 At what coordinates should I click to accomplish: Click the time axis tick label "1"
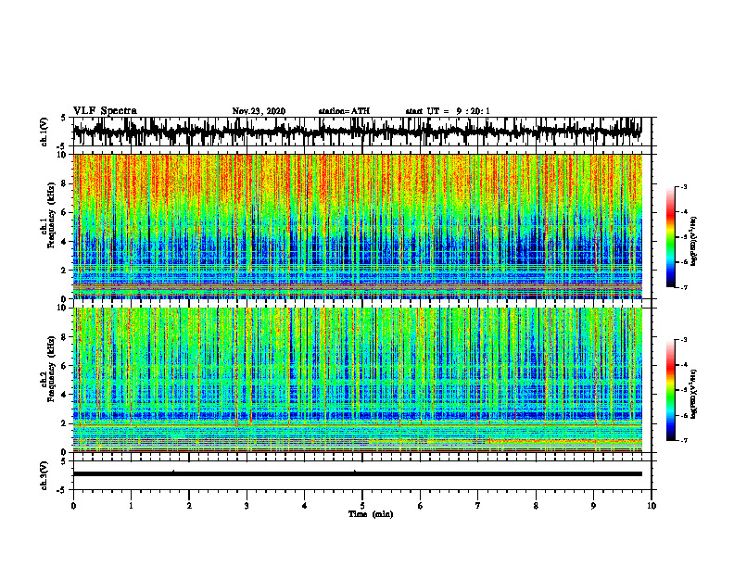[x=131, y=506]
